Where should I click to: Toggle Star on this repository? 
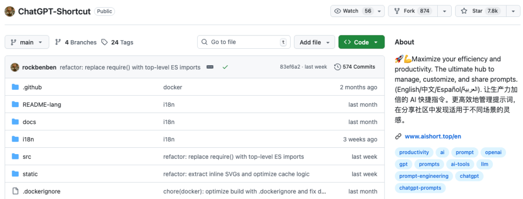click(x=480, y=11)
